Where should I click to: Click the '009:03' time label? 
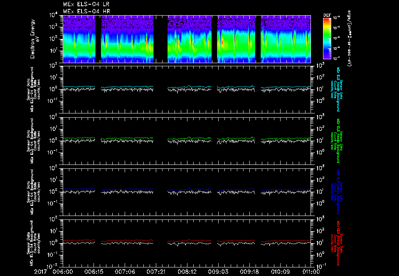click(218, 272)
